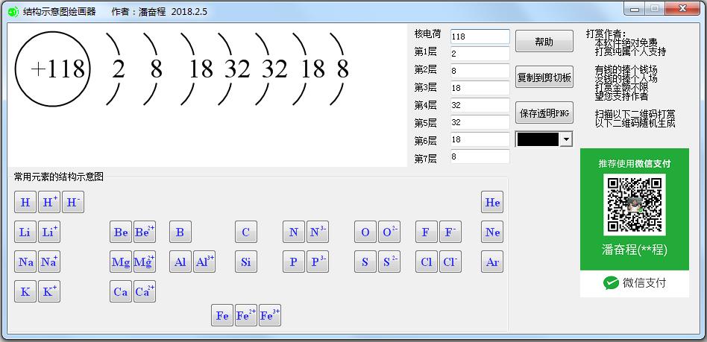Select the F- ion button
This screenshot has height=342, width=707.
tap(450, 232)
